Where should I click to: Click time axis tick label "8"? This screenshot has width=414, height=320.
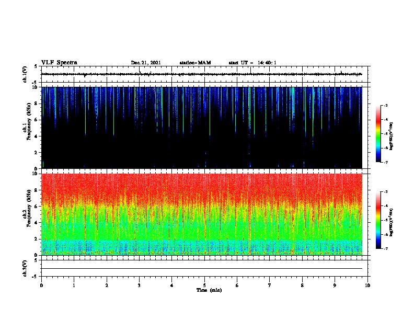[x=302, y=285]
